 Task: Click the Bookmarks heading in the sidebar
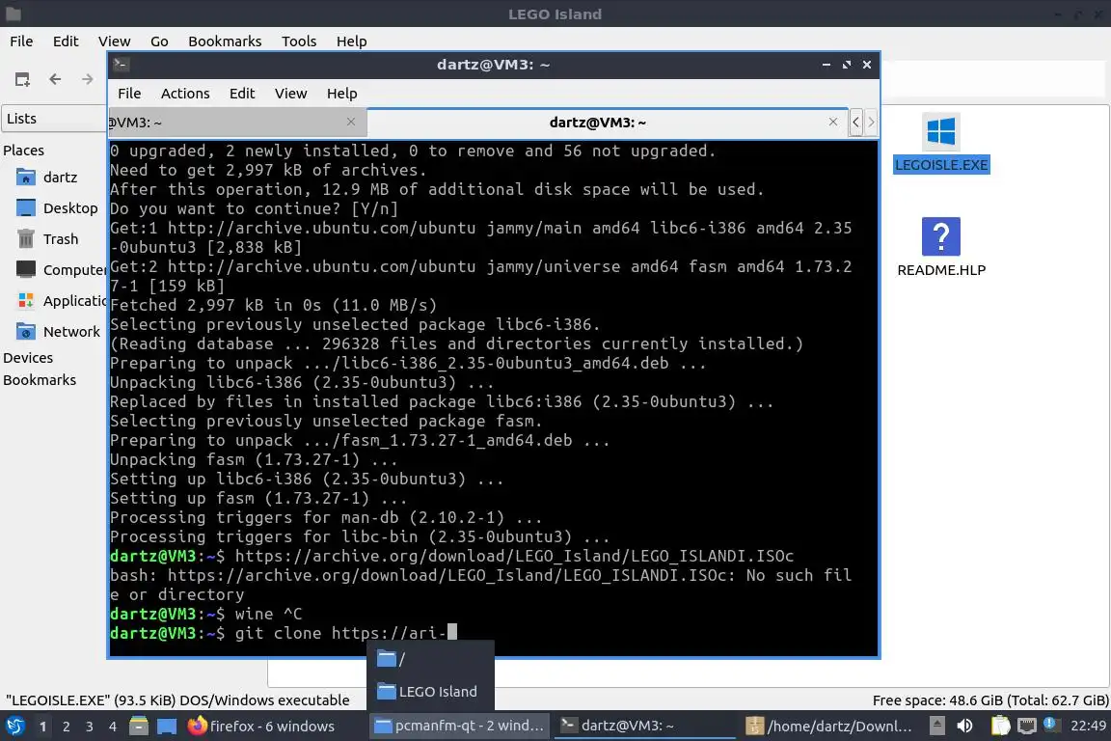point(40,380)
